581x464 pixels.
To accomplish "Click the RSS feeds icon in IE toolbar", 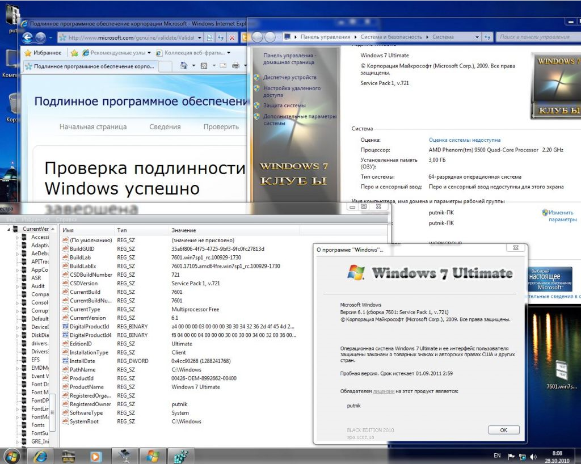I will (205, 66).
